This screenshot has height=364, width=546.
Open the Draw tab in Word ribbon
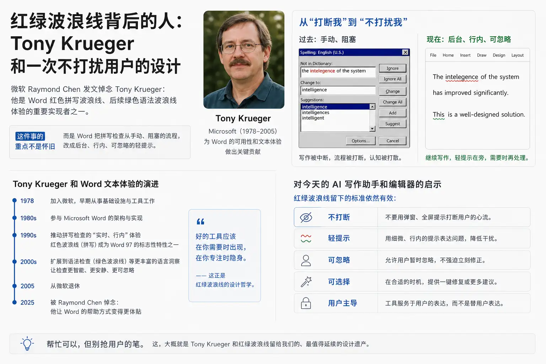482,55
